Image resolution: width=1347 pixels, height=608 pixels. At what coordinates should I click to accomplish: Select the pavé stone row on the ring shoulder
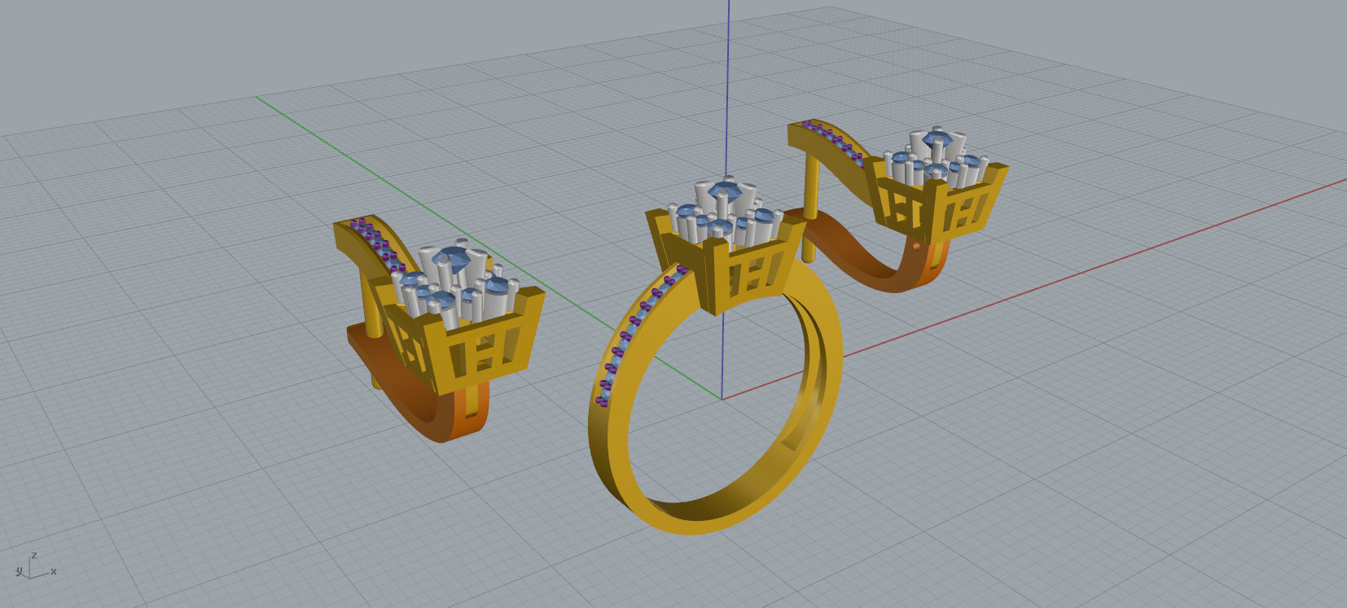point(642,335)
